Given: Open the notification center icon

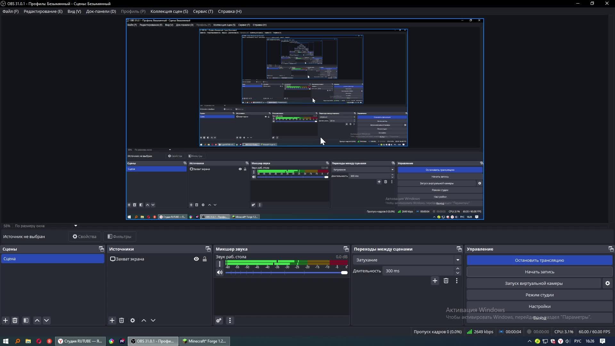Looking at the screenshot, I should pos(603,341).
